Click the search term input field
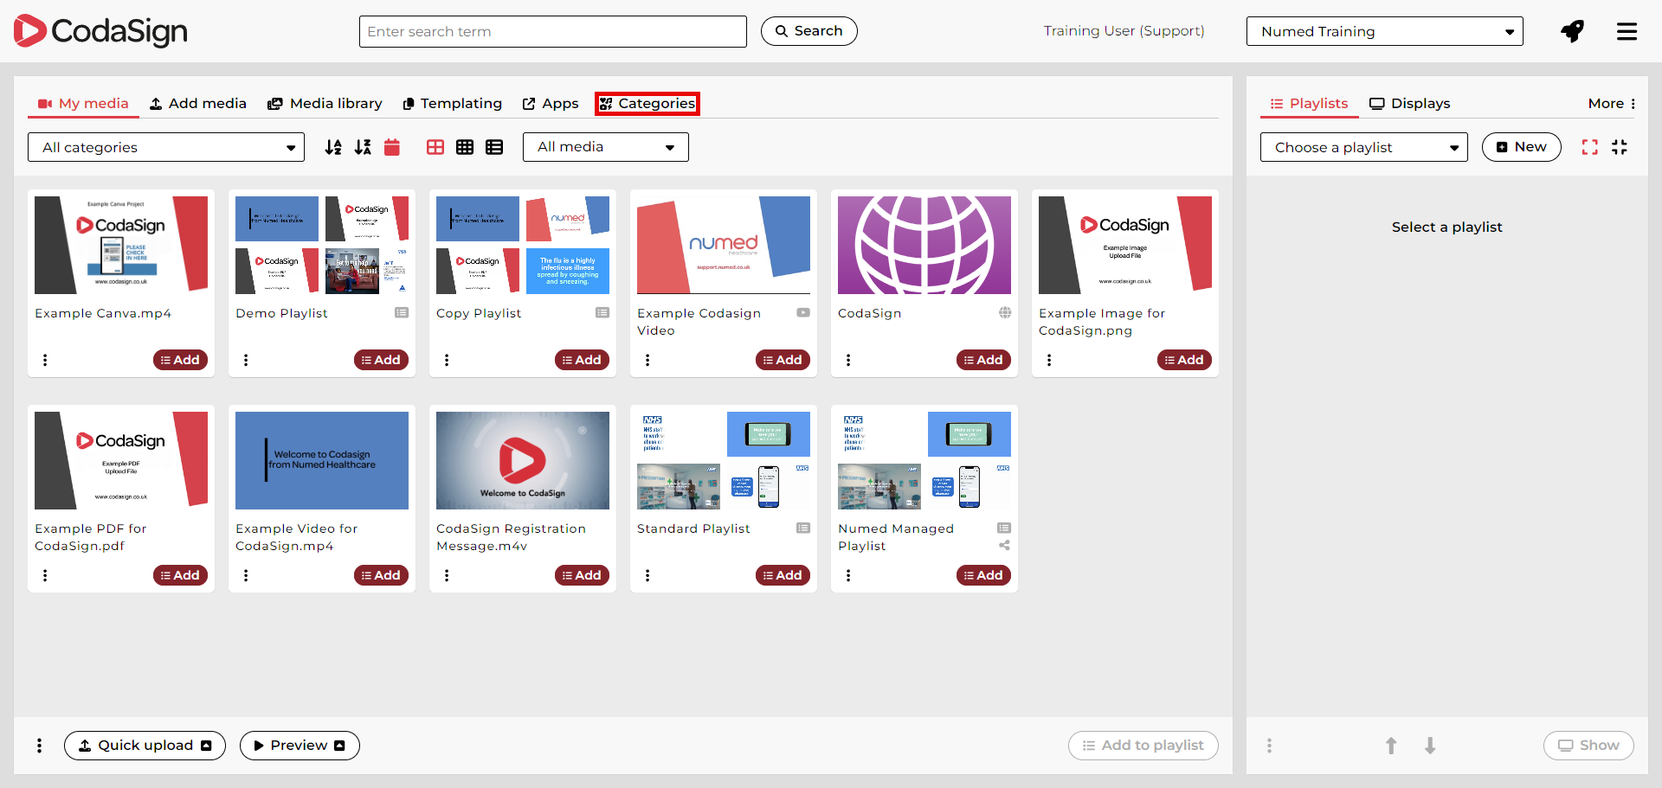This screenshot has height=788, width=1662. click(552, 32)
